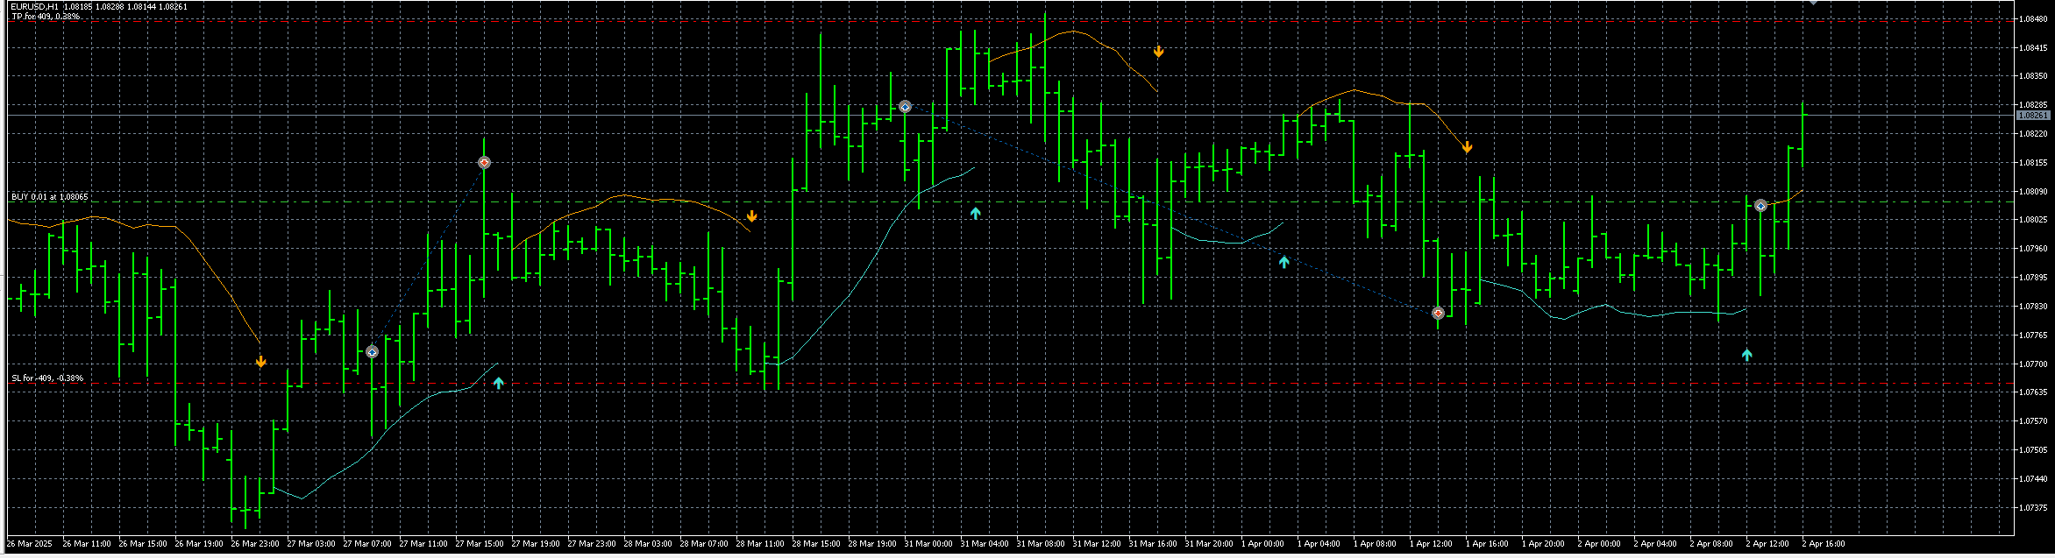
Task: Select the dashed stop-loss line near 1.07660
Action: coord(1012,383)
